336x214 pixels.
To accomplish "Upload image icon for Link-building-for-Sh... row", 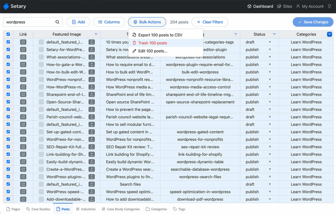I will pyautogui.click(x=92, y=154).
